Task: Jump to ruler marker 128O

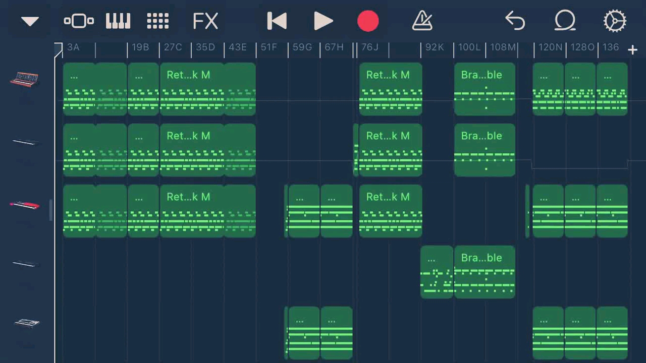Action: coord(582,47)
